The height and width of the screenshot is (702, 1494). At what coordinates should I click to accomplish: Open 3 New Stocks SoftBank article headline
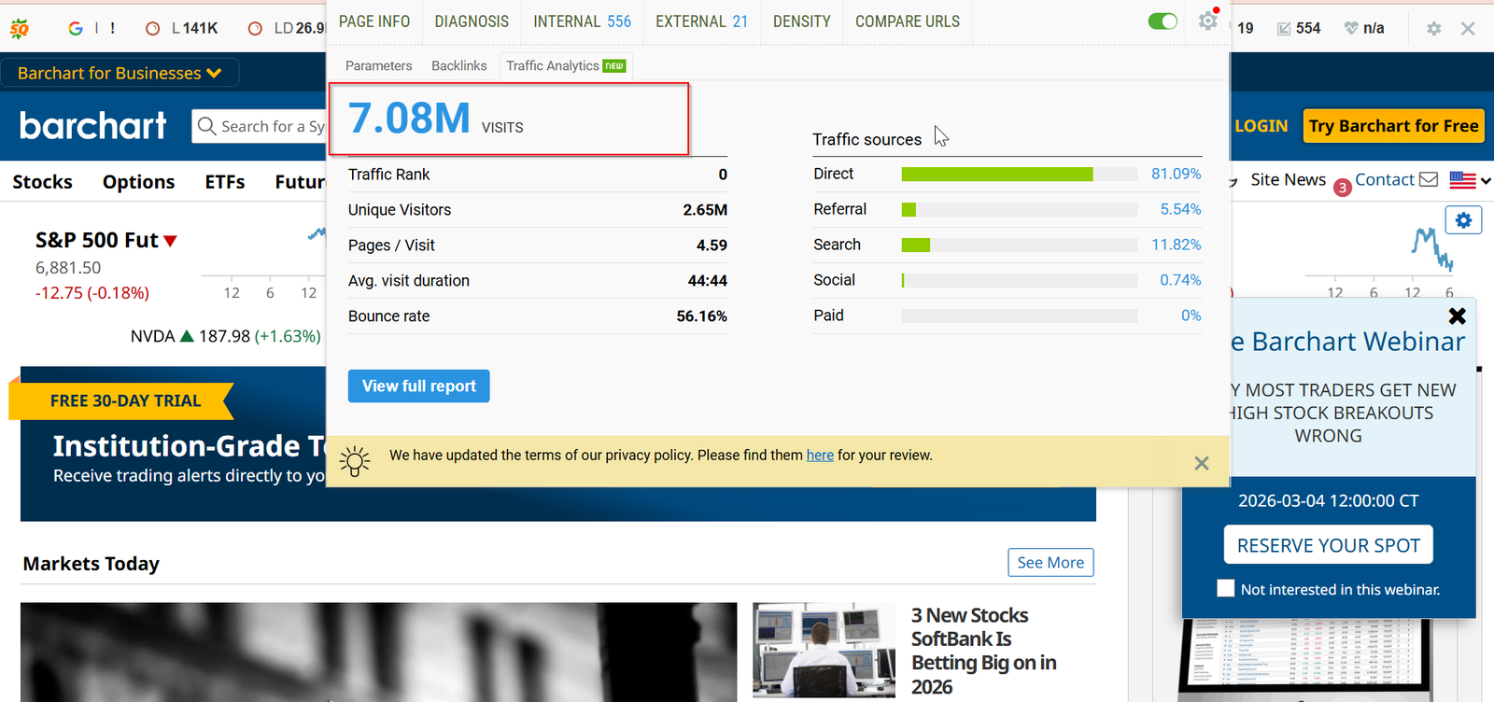983,651
